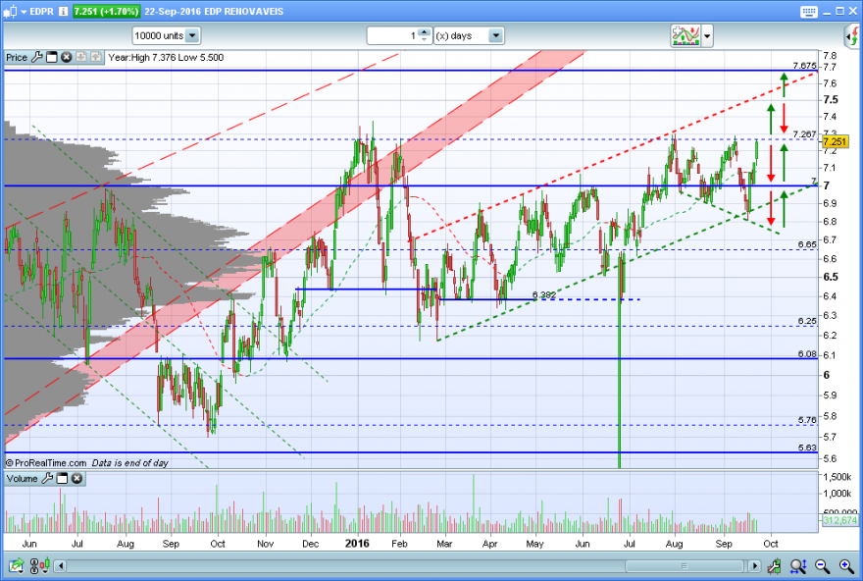Expand the (x) days timeframe dropdown
863x581 pixels.
(496, 35)
